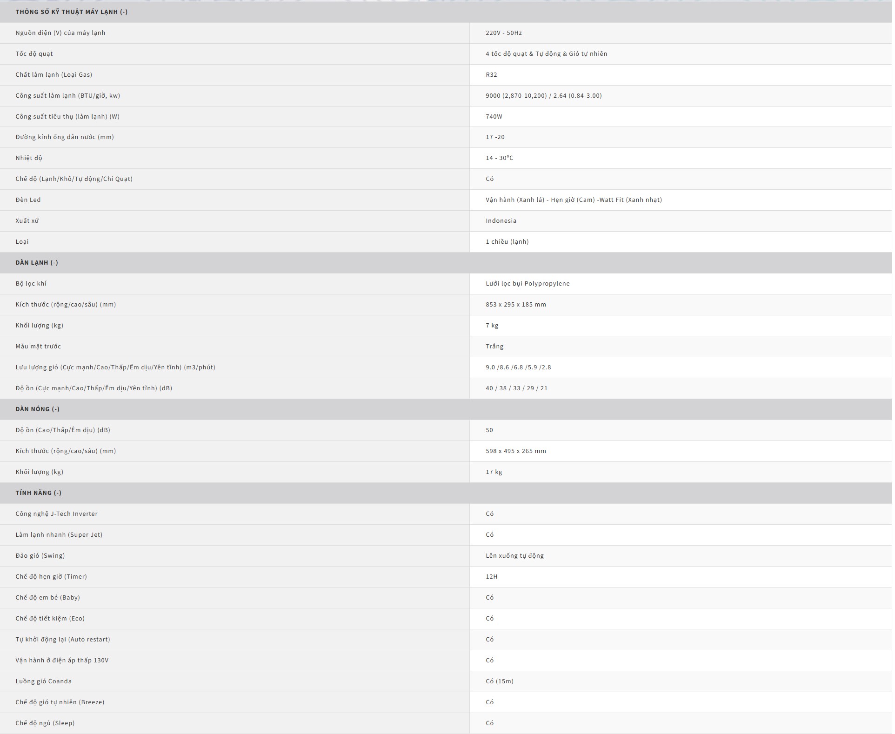Screen dimensions: 895x734
Task: Click the Đèn Led row label
Action: 28,200
